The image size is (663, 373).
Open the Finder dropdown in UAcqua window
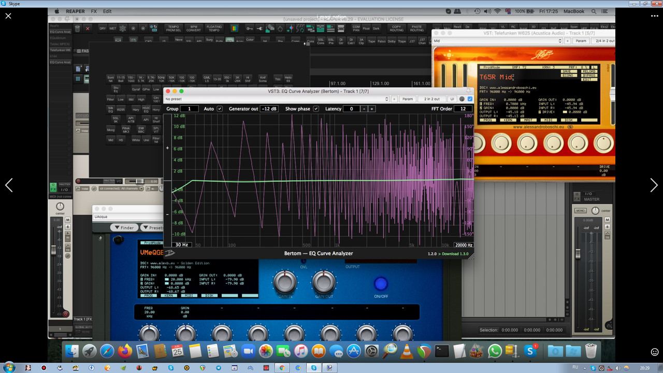pos(124,227)
